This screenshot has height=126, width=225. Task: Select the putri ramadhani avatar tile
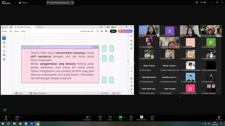pos(211,43)
